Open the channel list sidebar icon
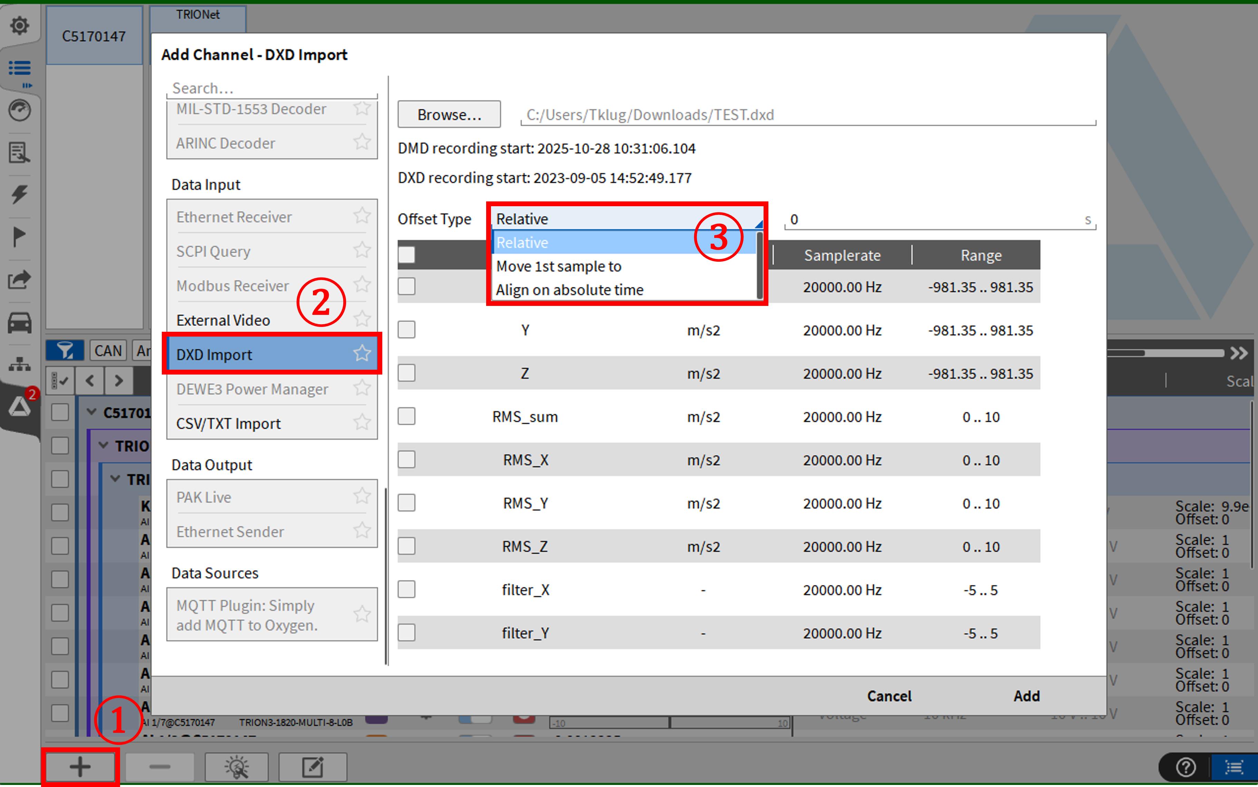The height and width of the screenshot is (787, 1258). [20, 68]
